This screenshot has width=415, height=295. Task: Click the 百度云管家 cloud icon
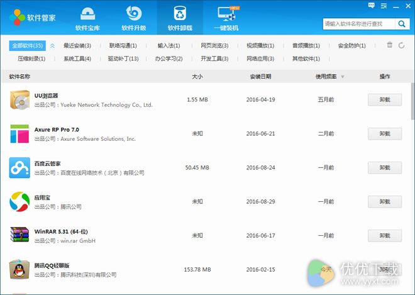pyautogui.click(x=19, y=167)
